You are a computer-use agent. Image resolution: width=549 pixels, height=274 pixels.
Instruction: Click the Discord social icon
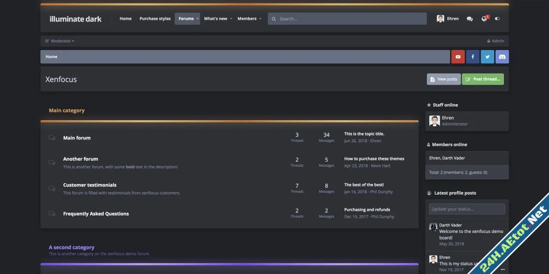502,57
